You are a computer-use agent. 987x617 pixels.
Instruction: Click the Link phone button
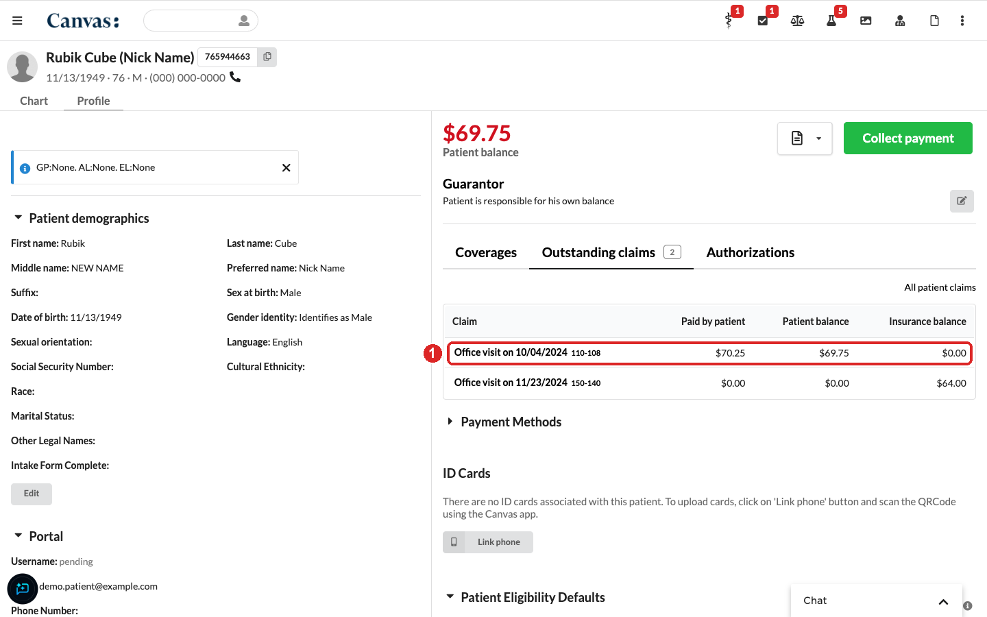(x=488, y=542)
